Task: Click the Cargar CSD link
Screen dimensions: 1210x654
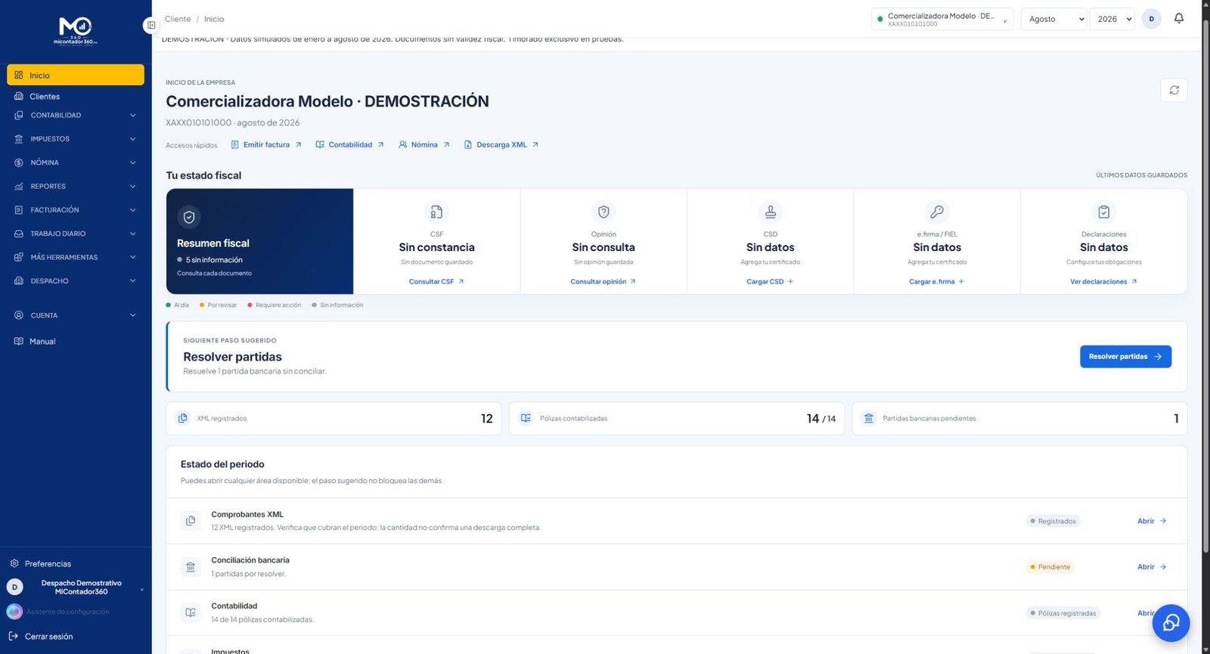Action: point(770,282)
